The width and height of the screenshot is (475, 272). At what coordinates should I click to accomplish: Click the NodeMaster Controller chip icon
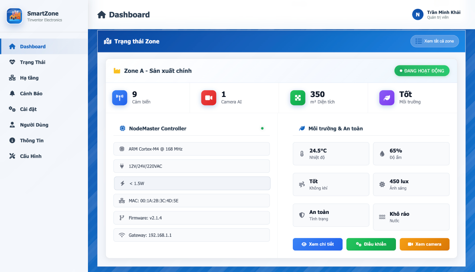(x=122, y=128)
